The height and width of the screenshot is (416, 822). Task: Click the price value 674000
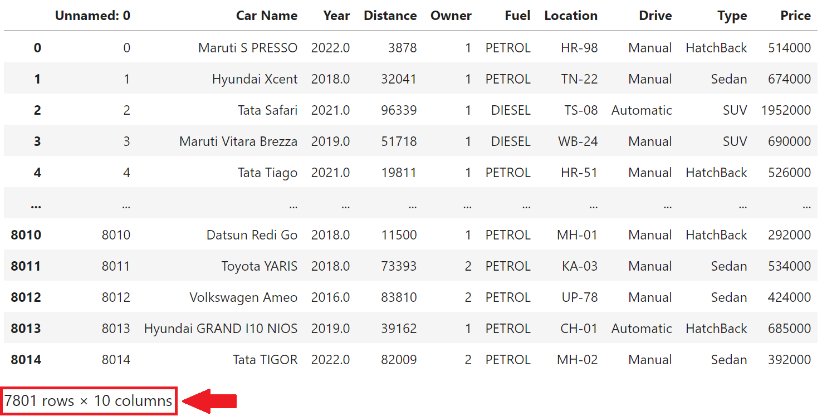tap(790, 79)
